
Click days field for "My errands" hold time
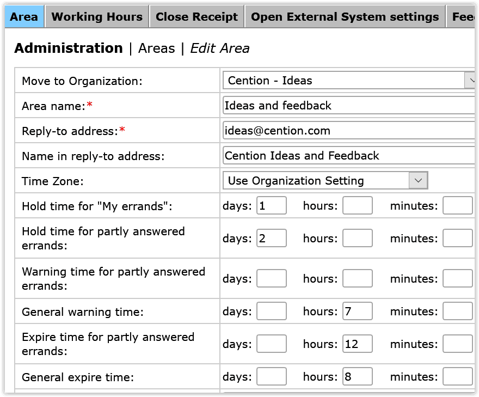tap(271, 206)
